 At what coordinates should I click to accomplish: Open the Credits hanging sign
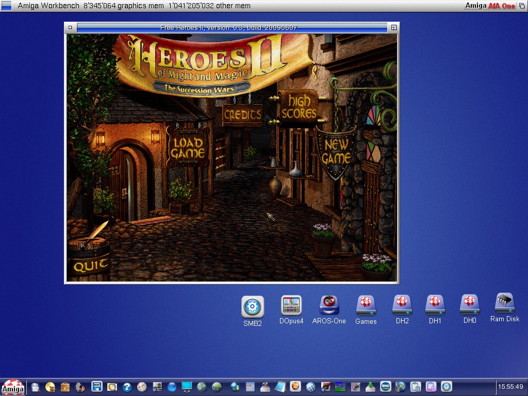pos(242,115)
